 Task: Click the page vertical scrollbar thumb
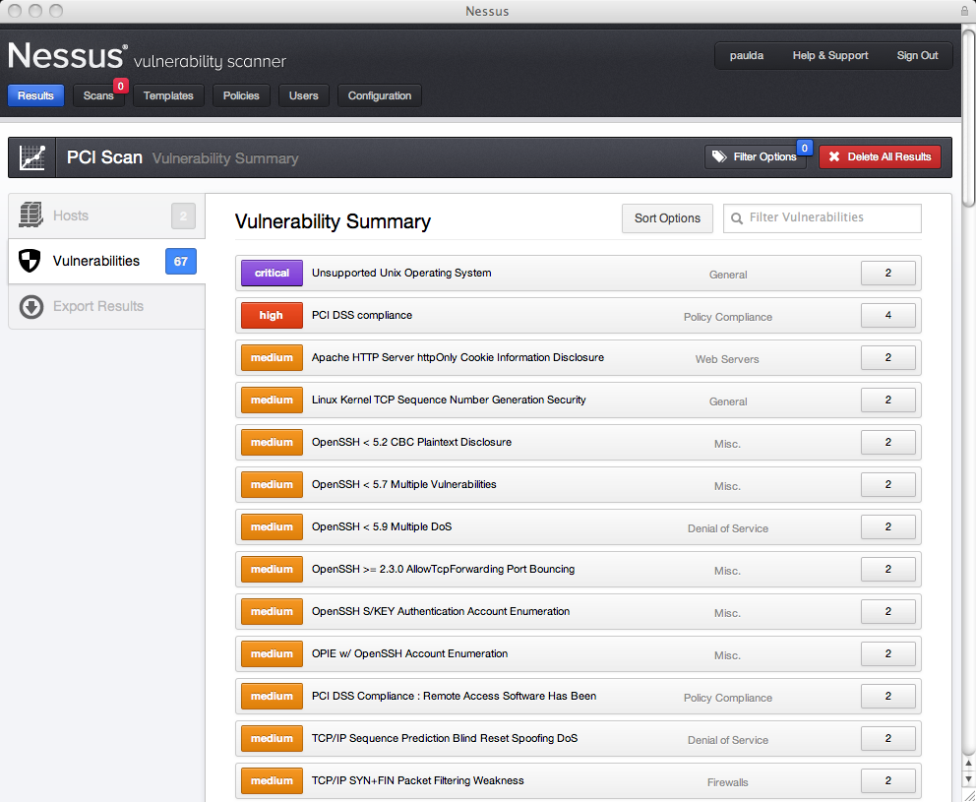tap(968, 118)
